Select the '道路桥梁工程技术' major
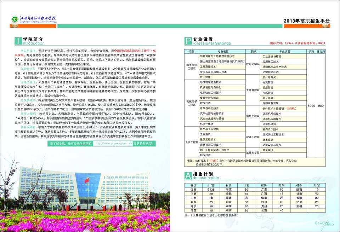Image resolution: width=340 pixels, height=232 pixels. [222, 145]
